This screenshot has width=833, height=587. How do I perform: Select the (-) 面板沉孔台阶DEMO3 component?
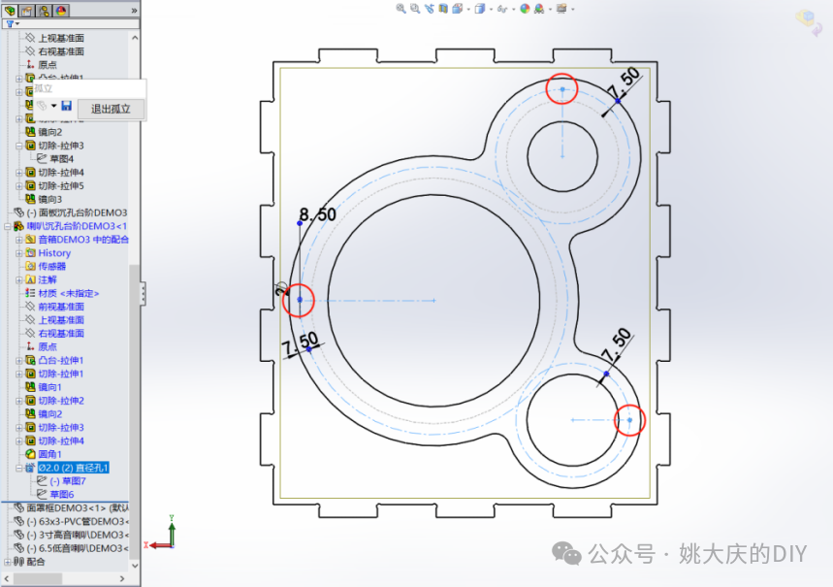pos(77,212)
